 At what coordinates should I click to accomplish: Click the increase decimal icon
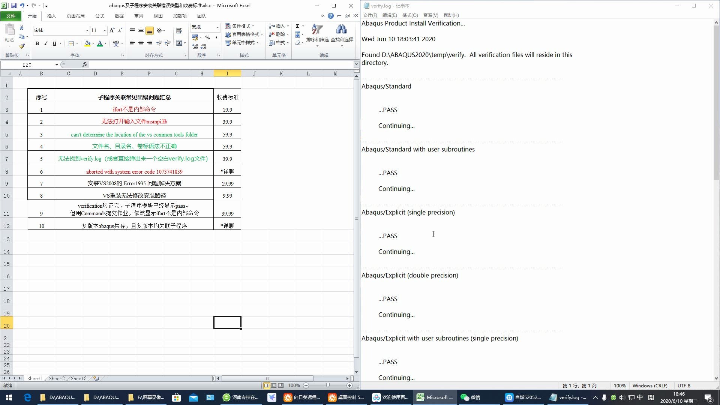click(195, 46)
